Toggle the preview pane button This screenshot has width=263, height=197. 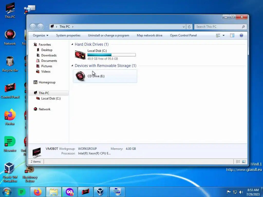pos(232,35)
